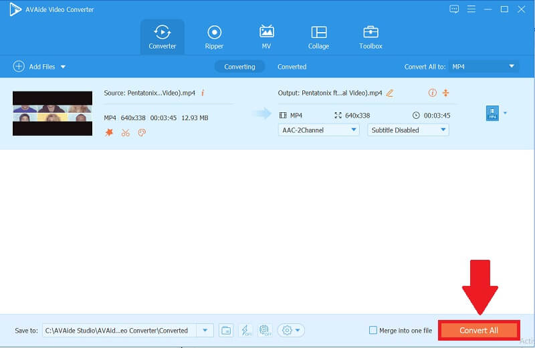Expand the Save to path dropdown
Screen dimensions: 535x348
click(205, 330)
